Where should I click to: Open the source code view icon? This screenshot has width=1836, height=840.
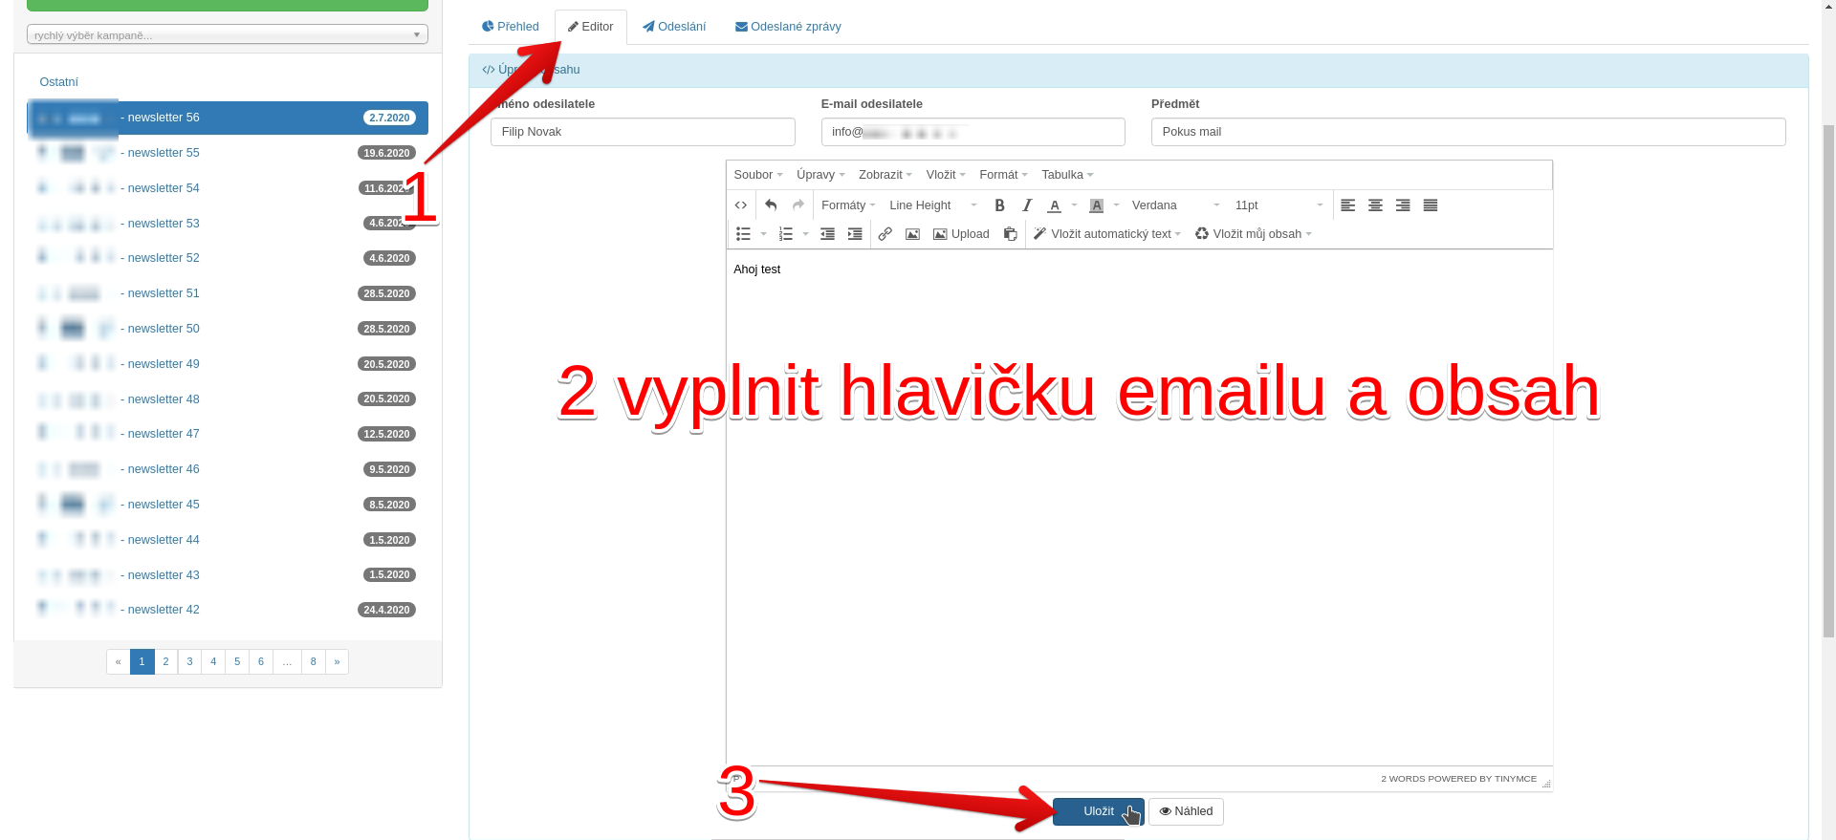pyautogui.click(x=740, y=205)
